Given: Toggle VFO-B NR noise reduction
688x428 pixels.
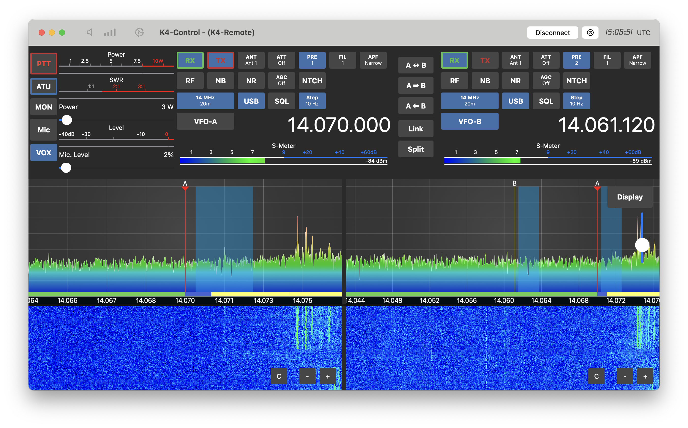Looking at the screenshot, I should pyautogui.click(x=516, y=81).
